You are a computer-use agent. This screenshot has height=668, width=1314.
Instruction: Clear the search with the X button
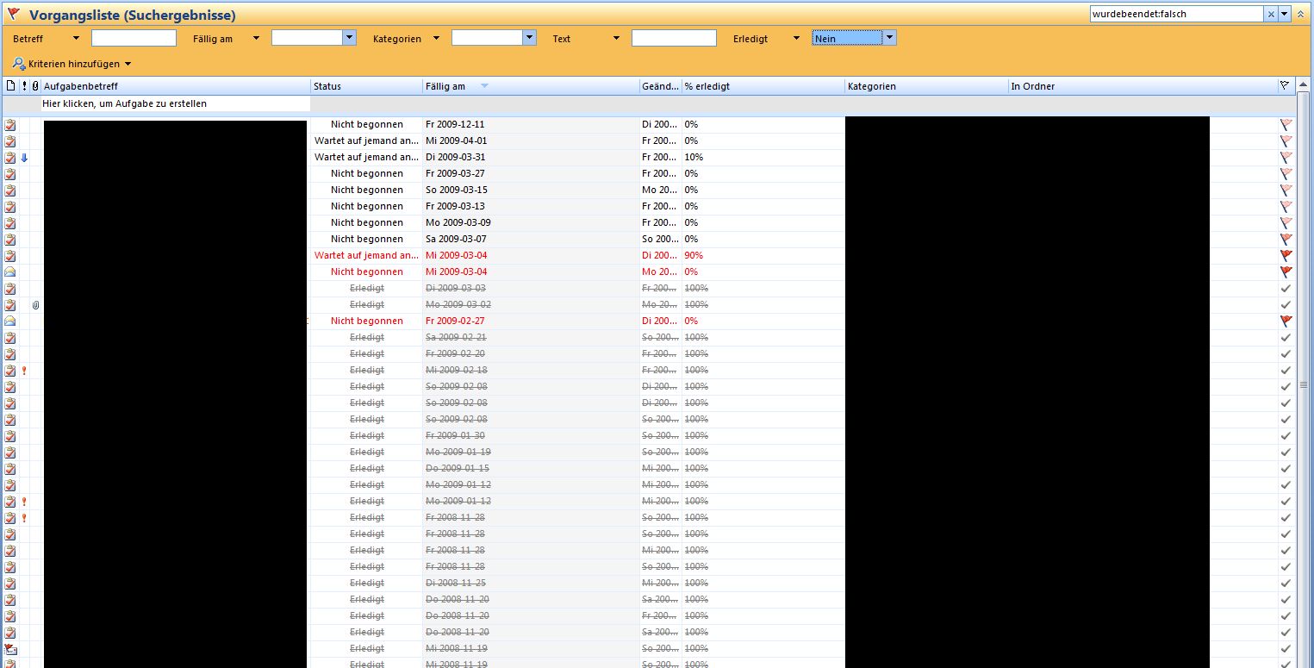point(1270,14)
